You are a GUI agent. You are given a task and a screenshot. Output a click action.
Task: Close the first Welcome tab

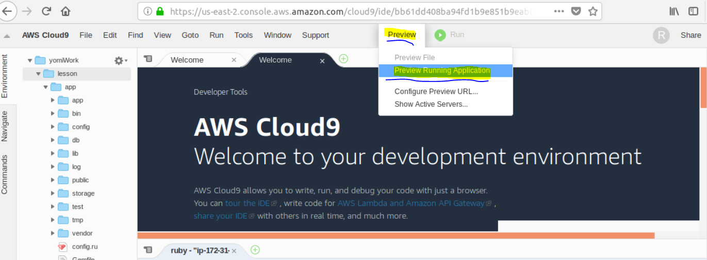234,60
